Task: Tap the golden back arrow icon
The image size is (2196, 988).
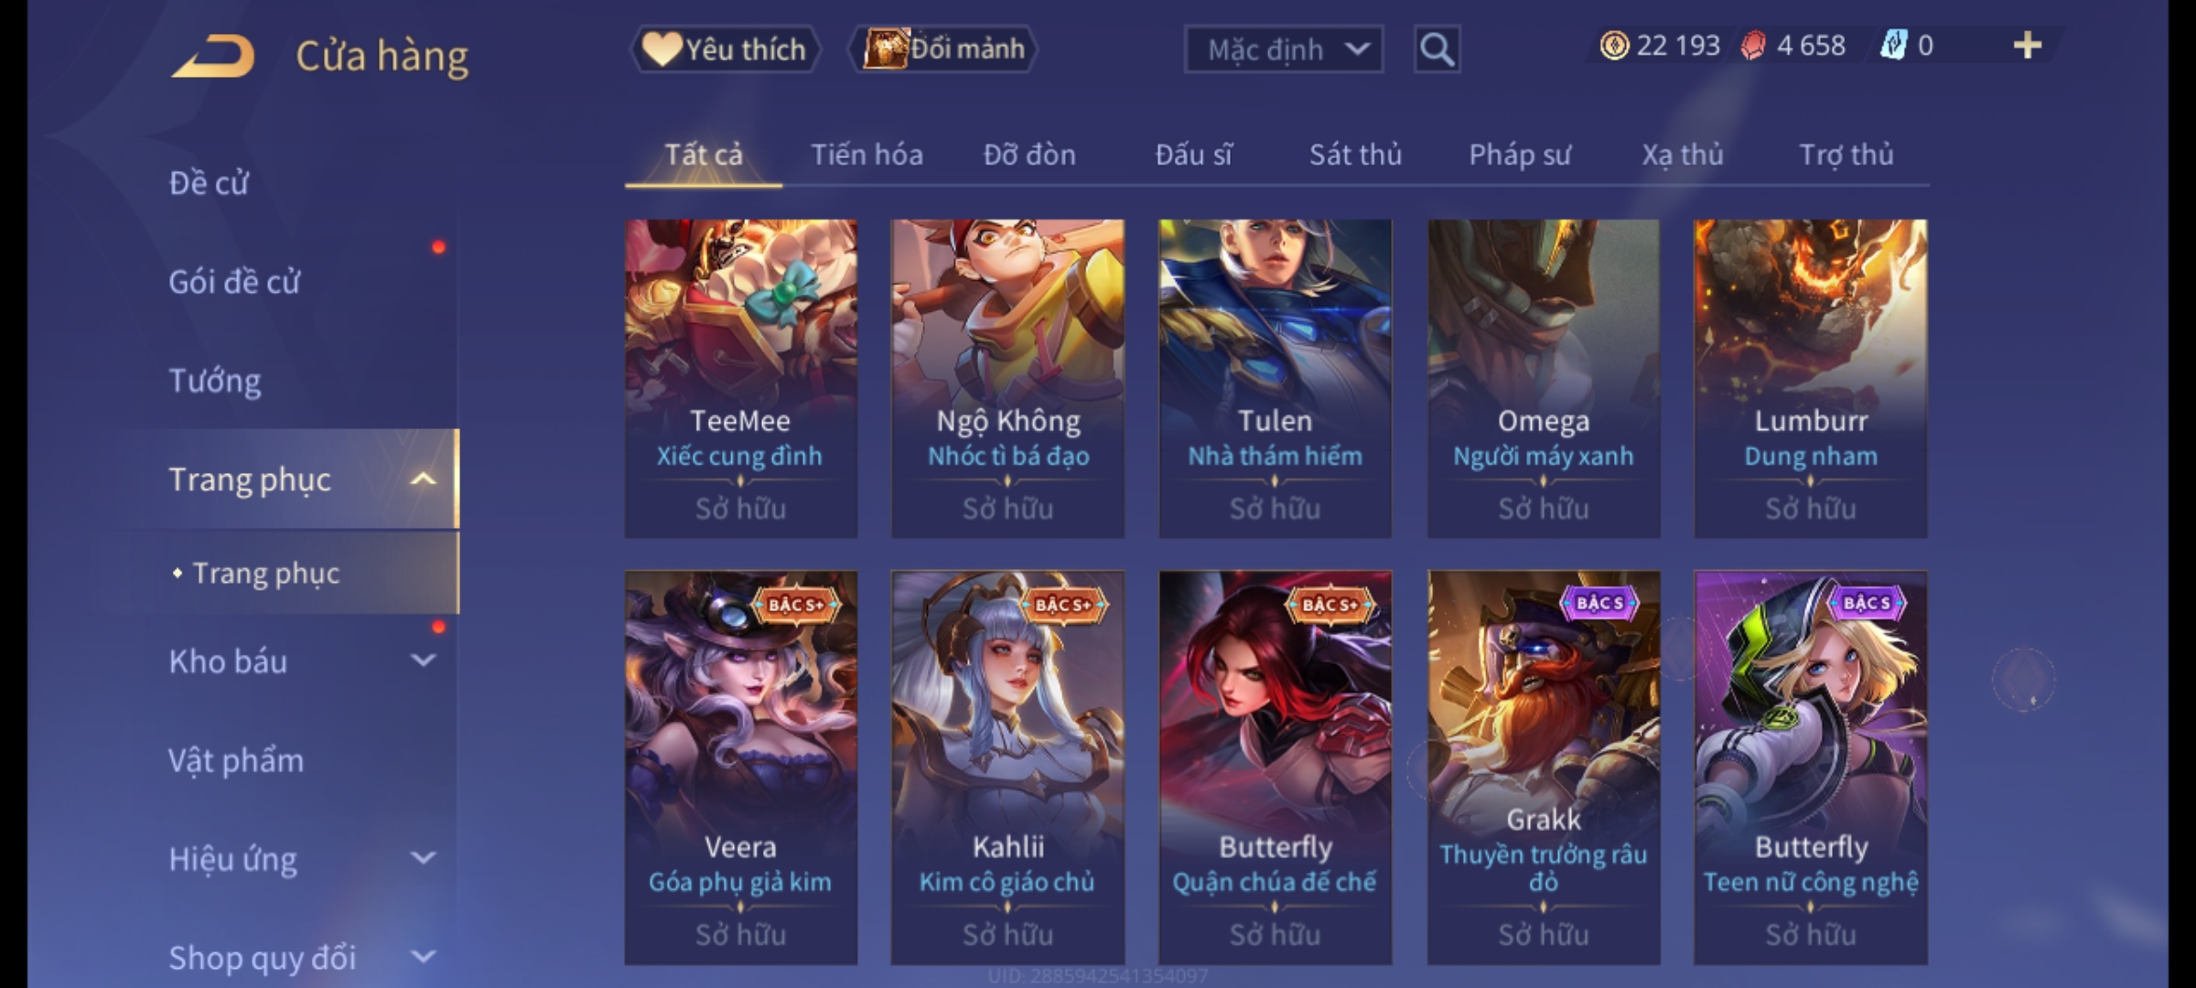Action: coord(212,56)
